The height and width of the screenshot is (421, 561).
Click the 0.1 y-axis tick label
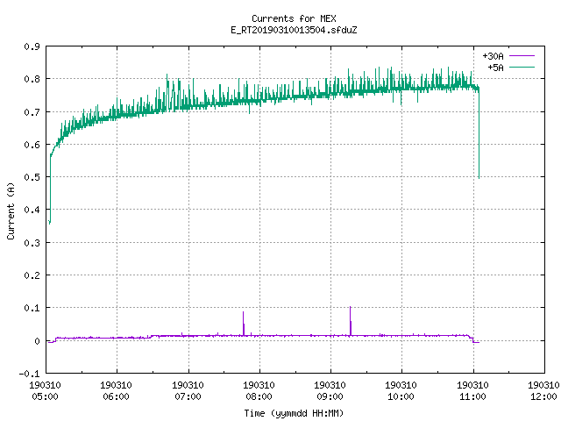pyautogui.click(x=32, y=308)
